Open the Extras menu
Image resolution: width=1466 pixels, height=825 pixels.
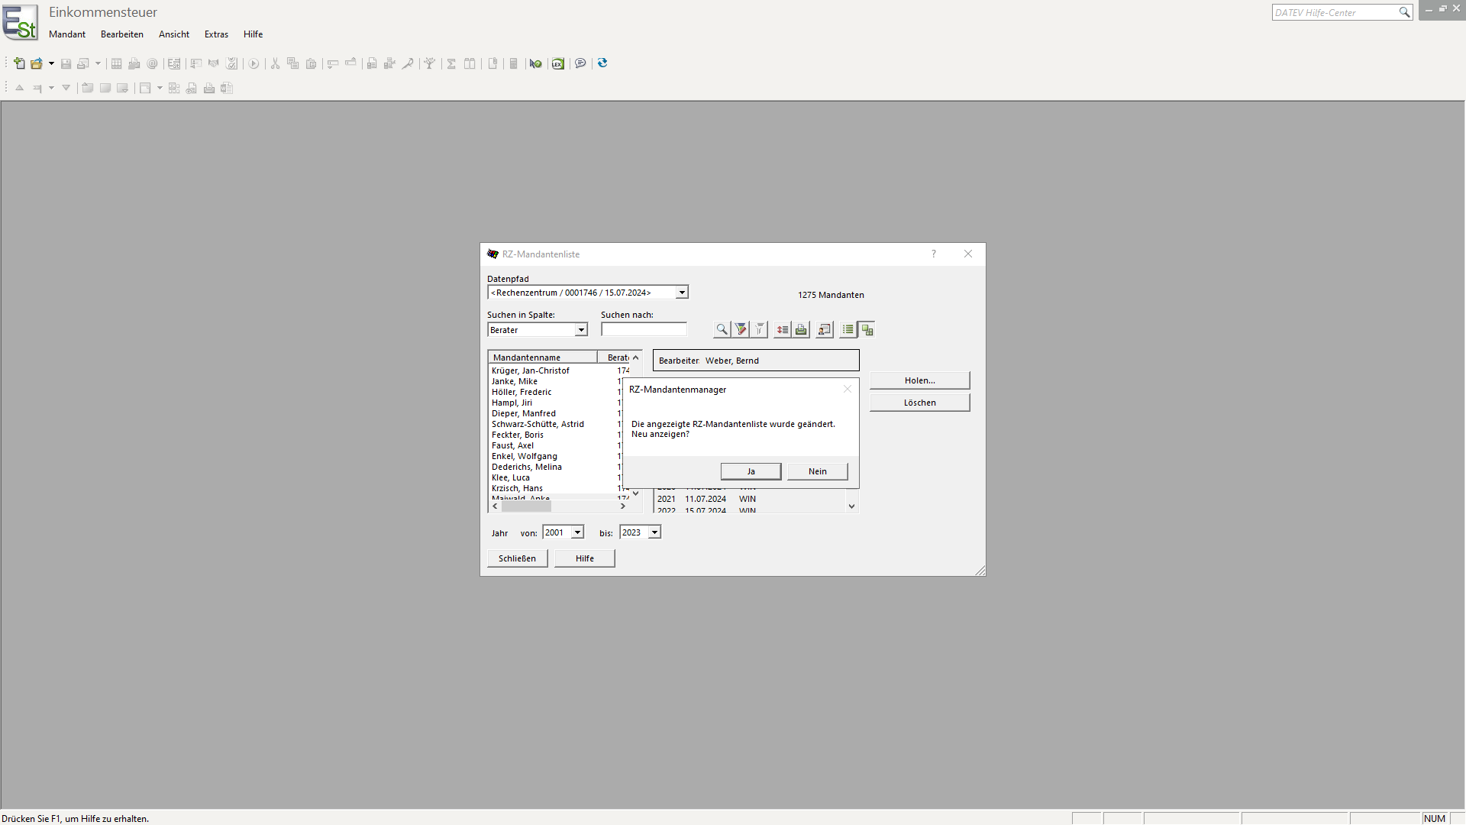pyautogui.click(x=216, y=34)
